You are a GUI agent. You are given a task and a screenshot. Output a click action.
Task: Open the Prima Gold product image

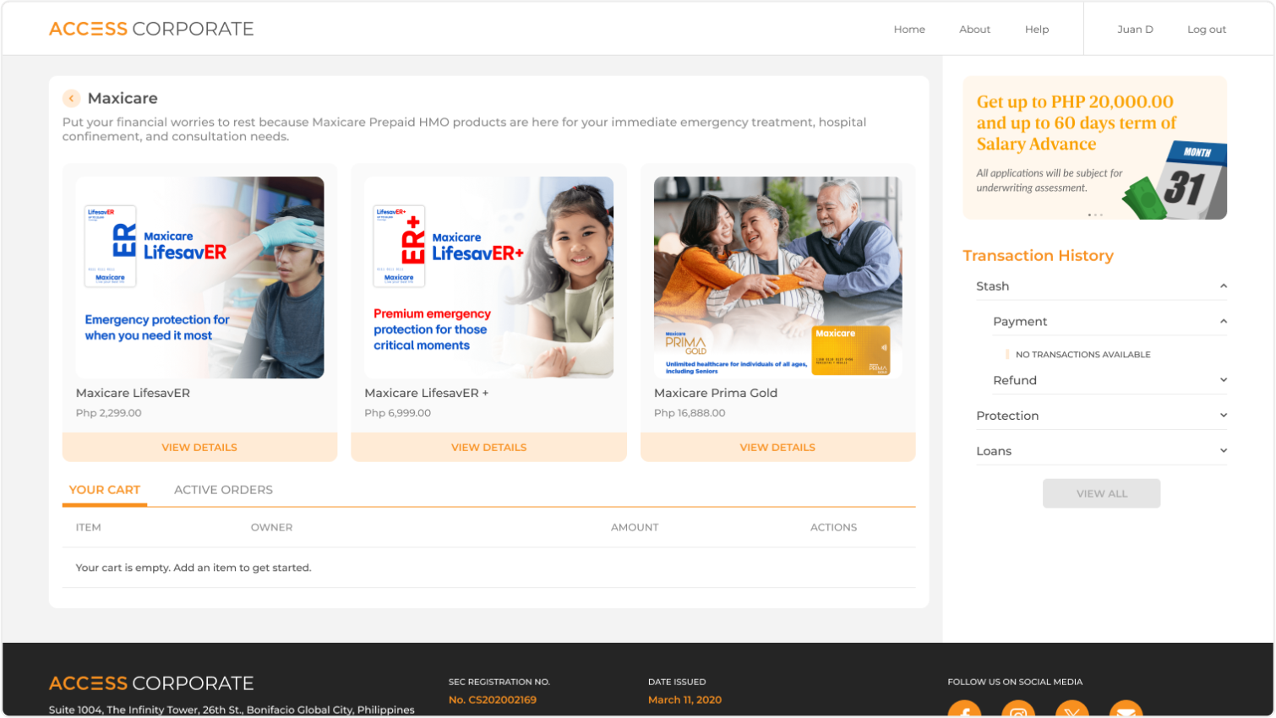(777, 277)
